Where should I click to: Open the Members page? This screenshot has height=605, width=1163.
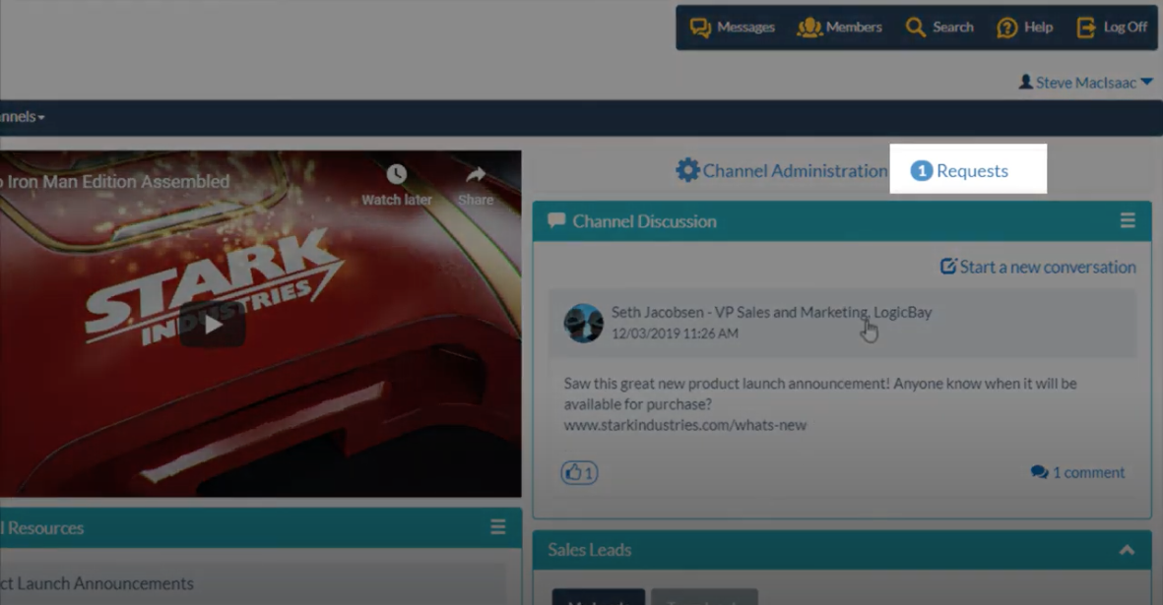839,28
